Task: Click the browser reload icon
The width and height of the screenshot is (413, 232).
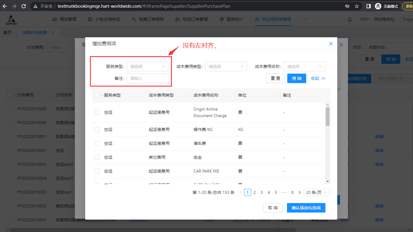Action: (x=24, y=6)
